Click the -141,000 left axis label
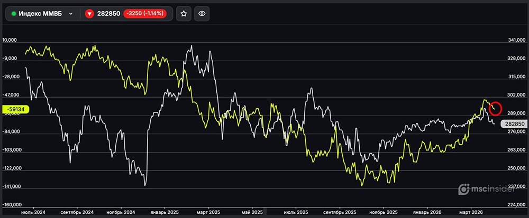 click(x=12, y=187)
